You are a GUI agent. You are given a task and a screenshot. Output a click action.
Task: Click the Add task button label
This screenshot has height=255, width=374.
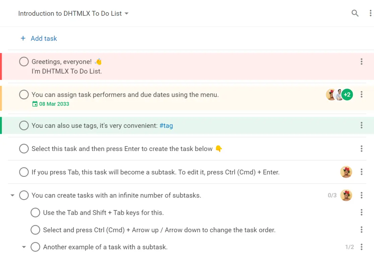coord(44,39)
